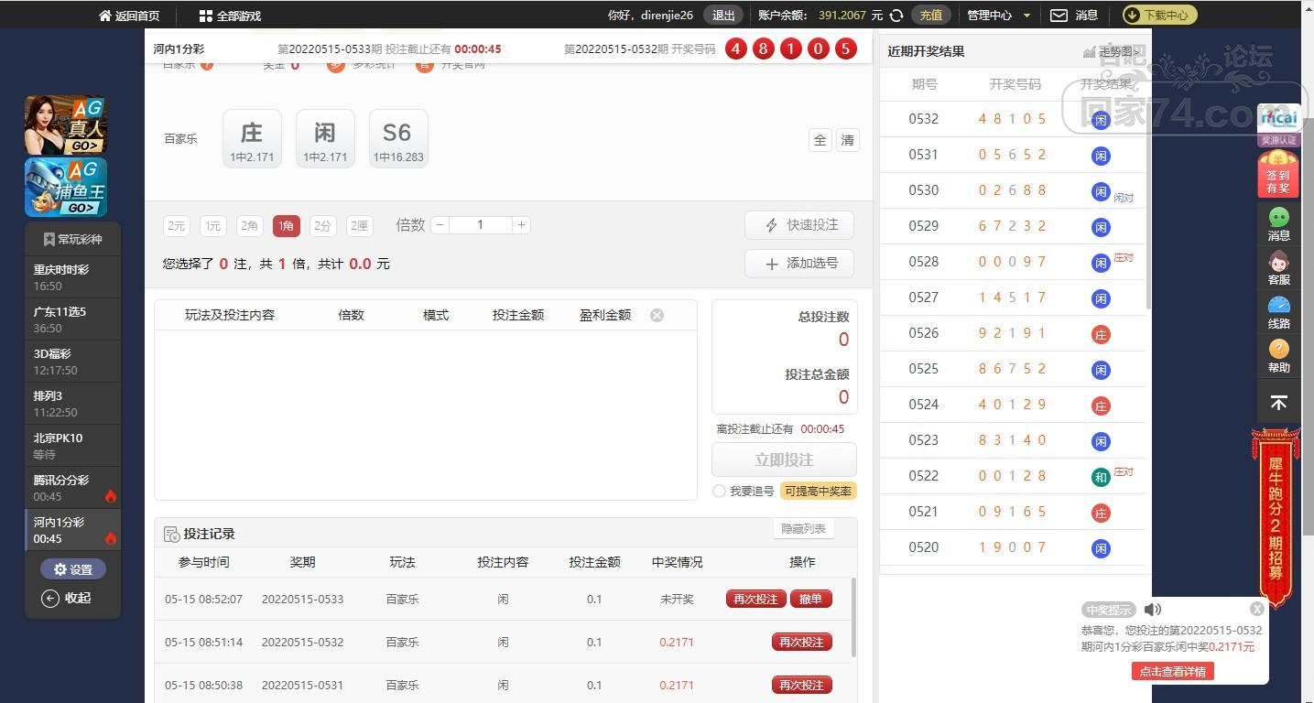Open the 犀牛跑分2期招募 banner
The height and width of the screenshot is (703, 1314).
pos(1276,517)
